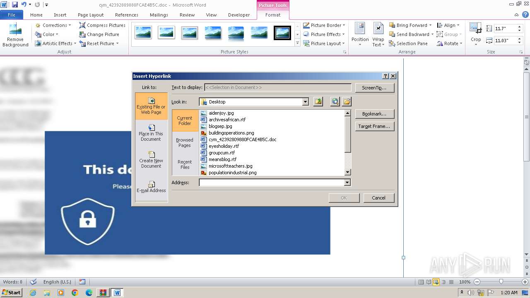Click the Position icon

click(x=360, y=34)
